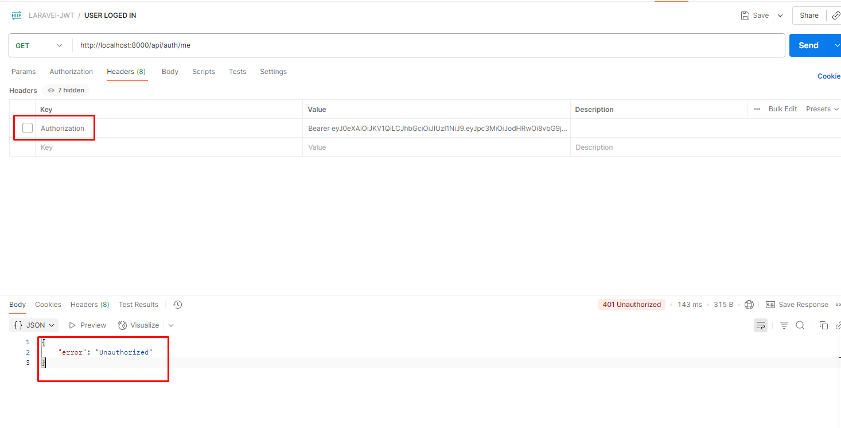Copy the response body to clipboard
The width and height of the screenshot is (841, 428).
point(824,325)
